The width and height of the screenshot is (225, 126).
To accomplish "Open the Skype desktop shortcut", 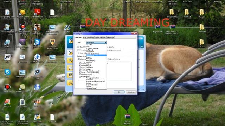I will tap(7, 72).
